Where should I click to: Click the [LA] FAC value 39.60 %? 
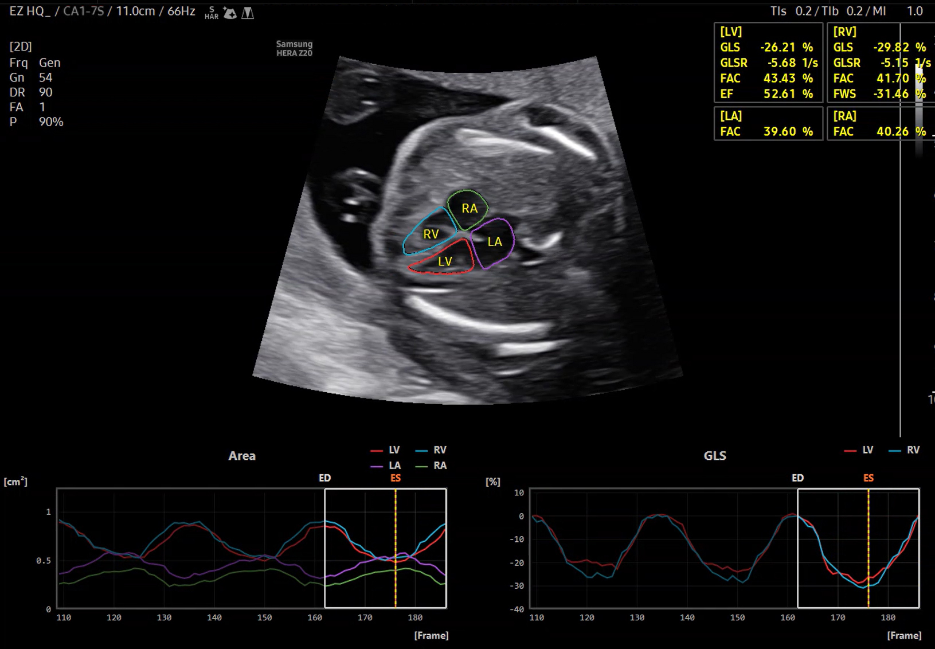(x=788, y=131)
